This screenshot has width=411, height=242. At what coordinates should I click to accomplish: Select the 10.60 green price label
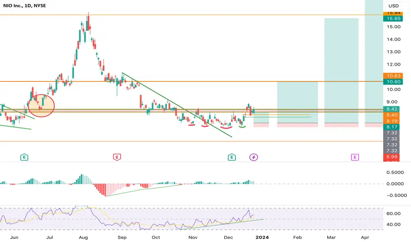coord(393,82)
